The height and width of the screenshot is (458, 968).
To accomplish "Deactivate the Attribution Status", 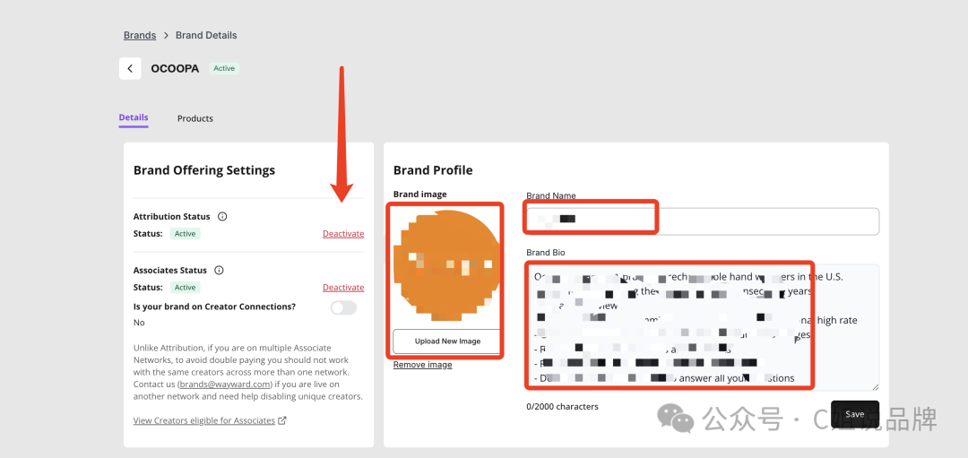I will [x=343, y=234].
